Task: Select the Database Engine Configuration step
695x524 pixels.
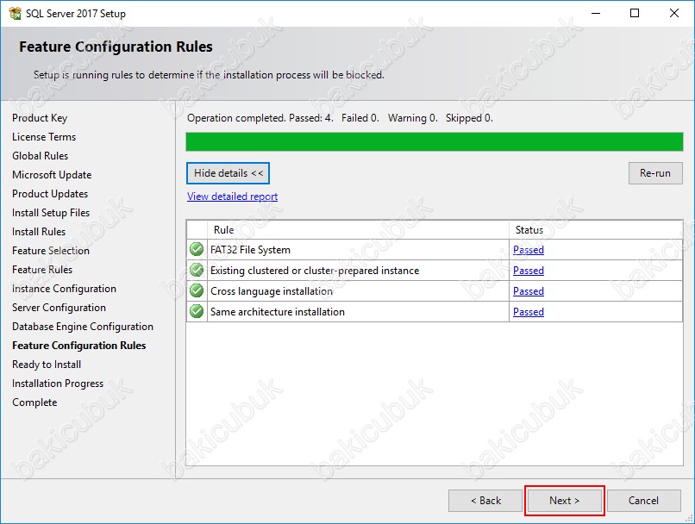Action: (x=83, y=327)
